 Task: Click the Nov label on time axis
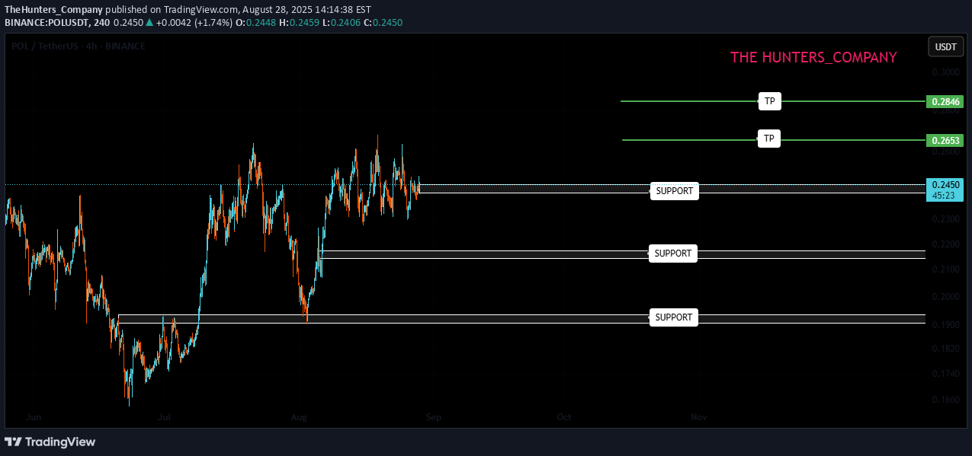(698, 417)
